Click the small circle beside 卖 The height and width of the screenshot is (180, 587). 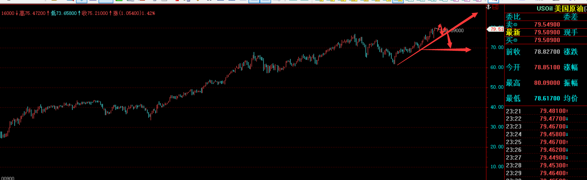tap(515, 25)
